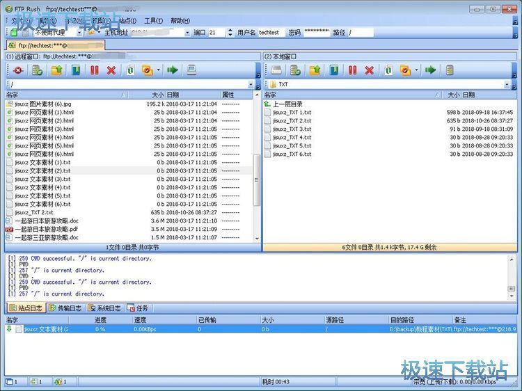522x391 pixels.
Task: Switch to the 任务 tab
Action: click(x=138, y=308)
